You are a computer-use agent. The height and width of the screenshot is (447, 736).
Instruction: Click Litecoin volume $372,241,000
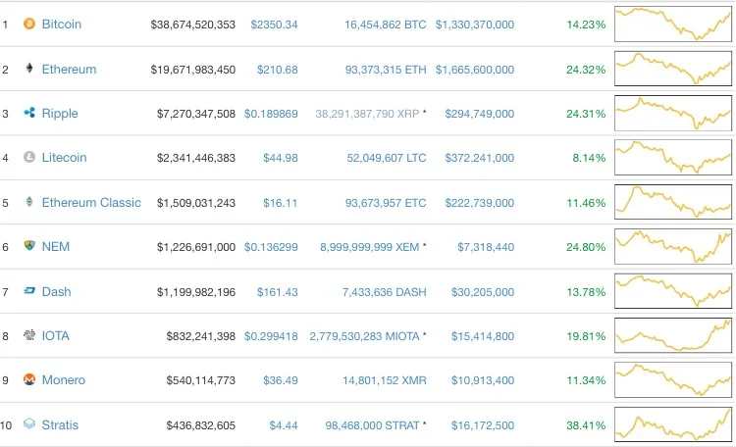(479, 158)
